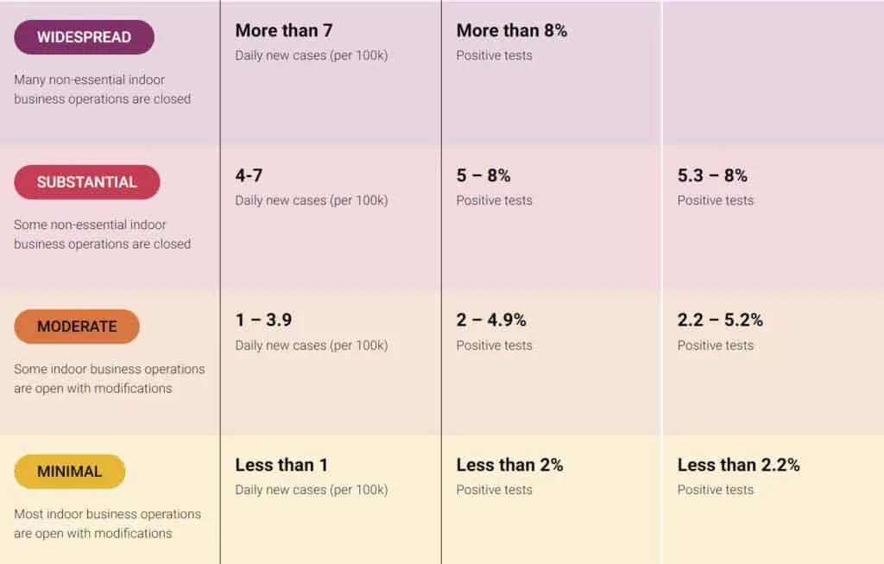884x564 pixels.
Task: Click the 'More than 7' daily cases heading
Action: (283, 30)
